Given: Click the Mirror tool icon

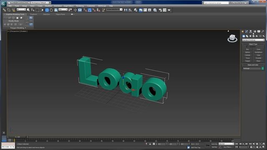Looking at the screenshot, I should 126,10.
